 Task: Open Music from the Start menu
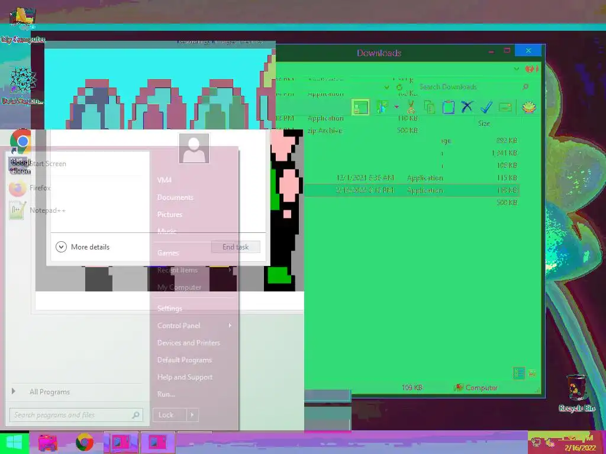[166, 232]
